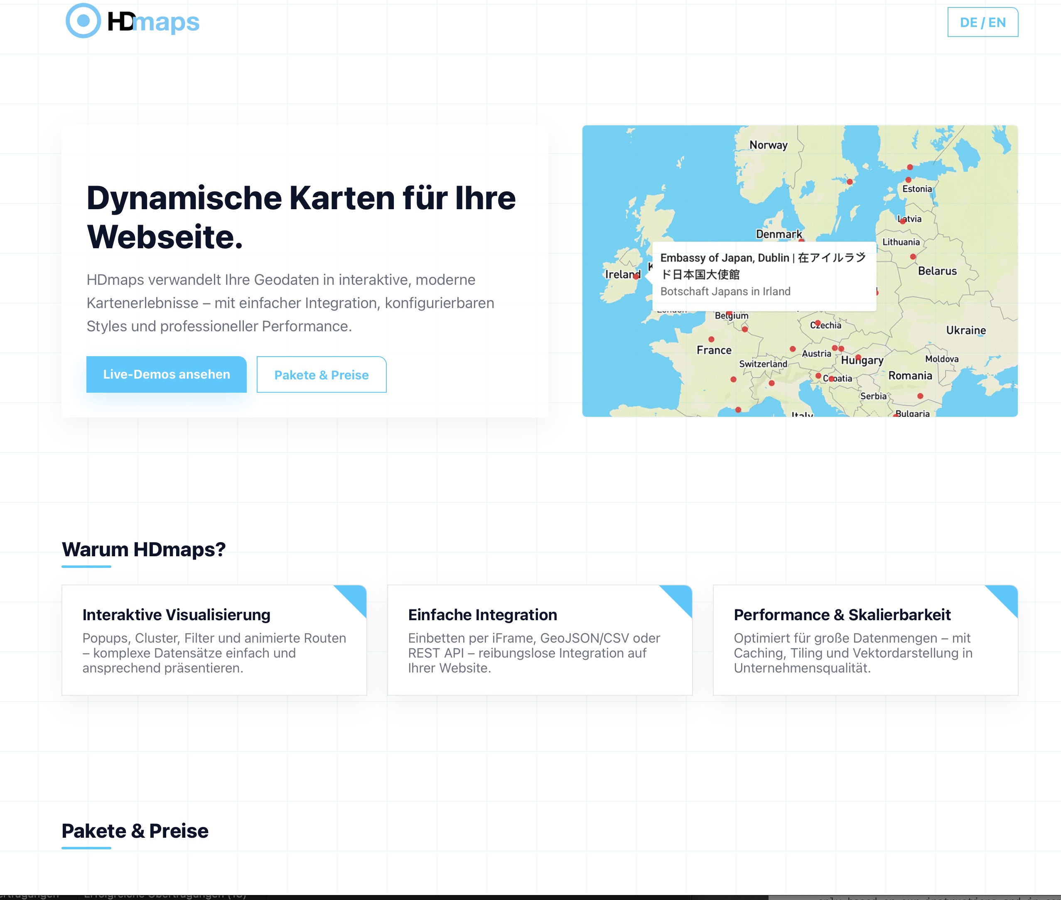Click the HDmaps circular logo icon
The image size is (1061, 900).
coord(83,21)
